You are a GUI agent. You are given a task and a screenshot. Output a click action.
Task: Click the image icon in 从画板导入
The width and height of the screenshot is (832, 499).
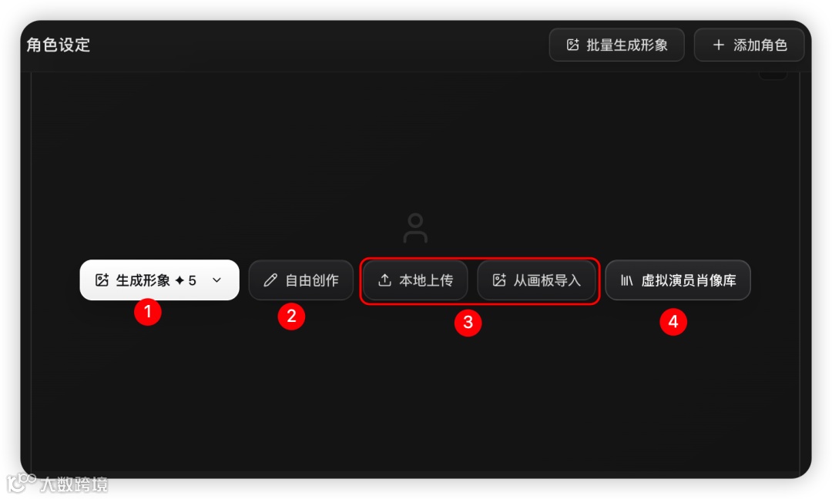[499, 280]
